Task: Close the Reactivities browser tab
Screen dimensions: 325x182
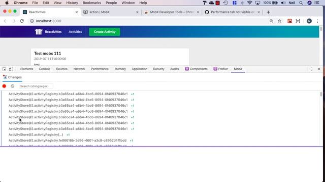Action: click(77, 12)
